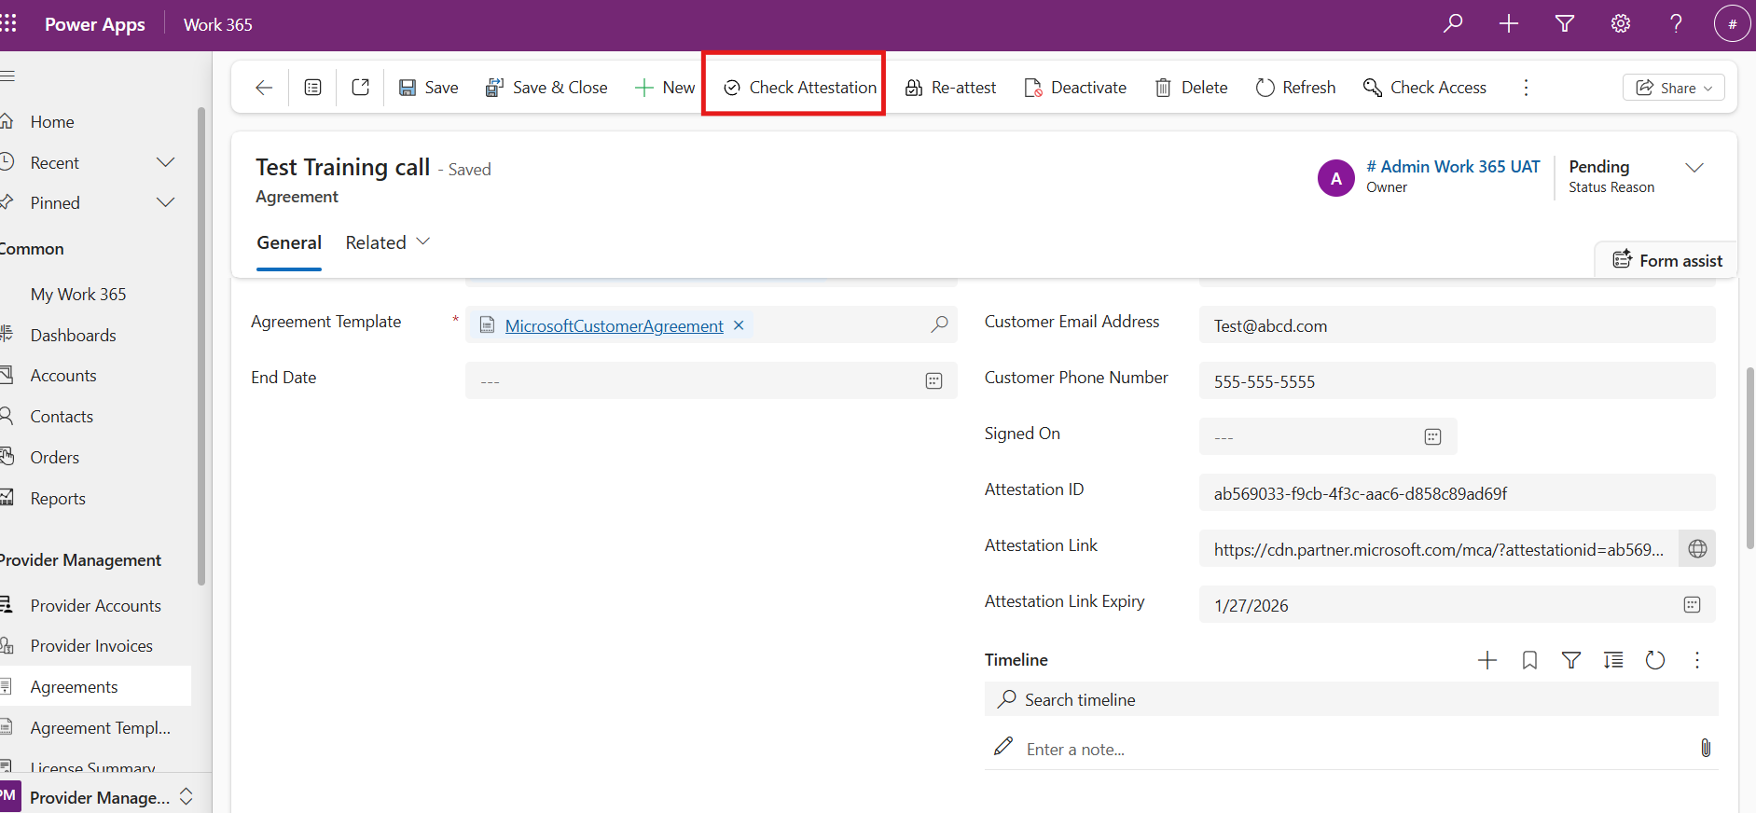This screenshot has height=813, width=1756.
Task: Open the Admin Work 365 UAT owner link
Action: point(1453,167)
